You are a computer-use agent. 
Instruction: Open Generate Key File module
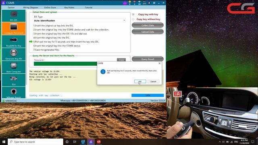[14, 54]
